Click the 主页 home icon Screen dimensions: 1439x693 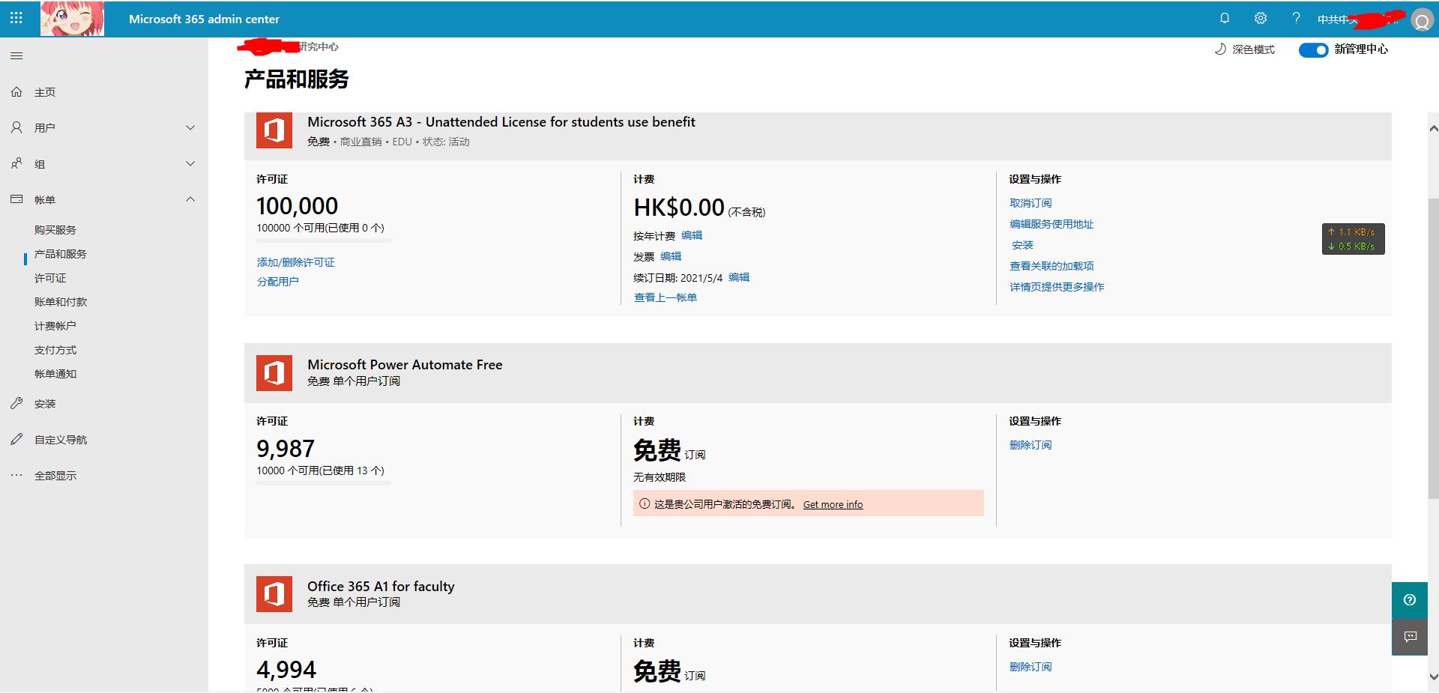pos(16,91)
